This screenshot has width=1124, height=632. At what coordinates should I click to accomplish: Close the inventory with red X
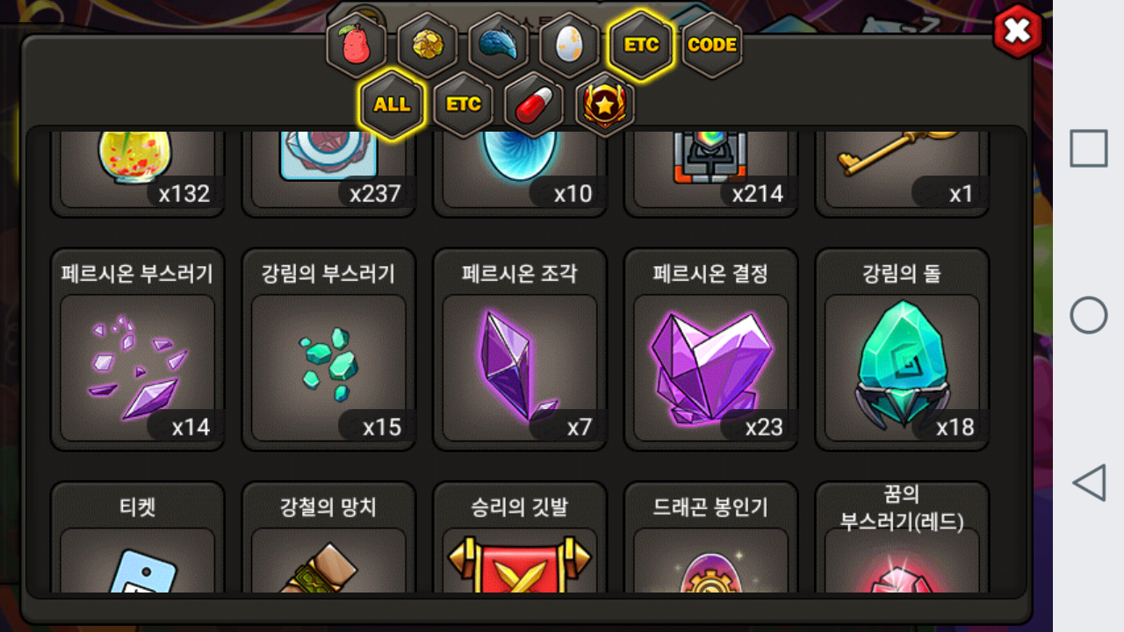tap(1017, 32)
